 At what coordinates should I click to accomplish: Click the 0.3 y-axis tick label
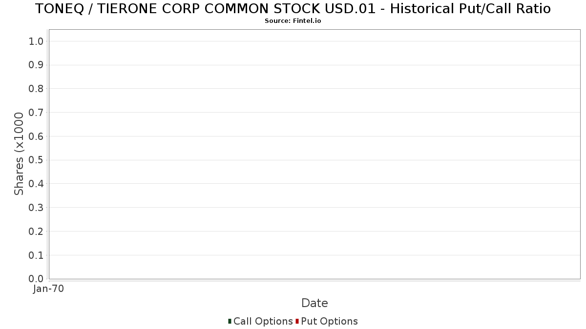(37, 208)
